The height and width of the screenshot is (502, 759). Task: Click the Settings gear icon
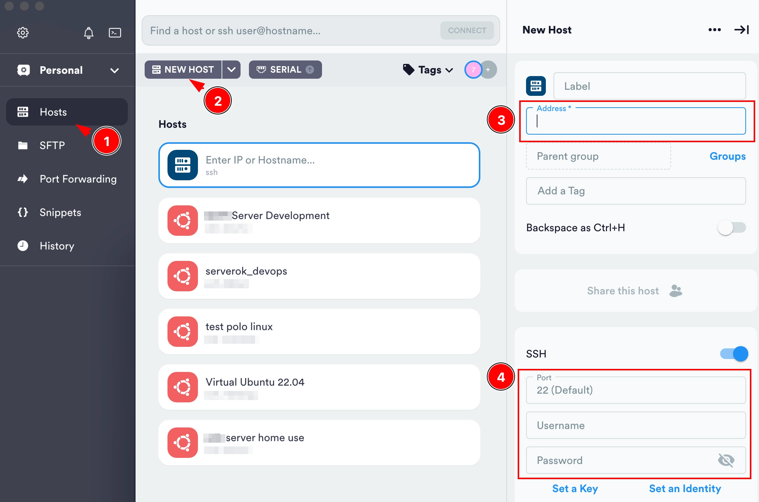click(x=22, y=32)
